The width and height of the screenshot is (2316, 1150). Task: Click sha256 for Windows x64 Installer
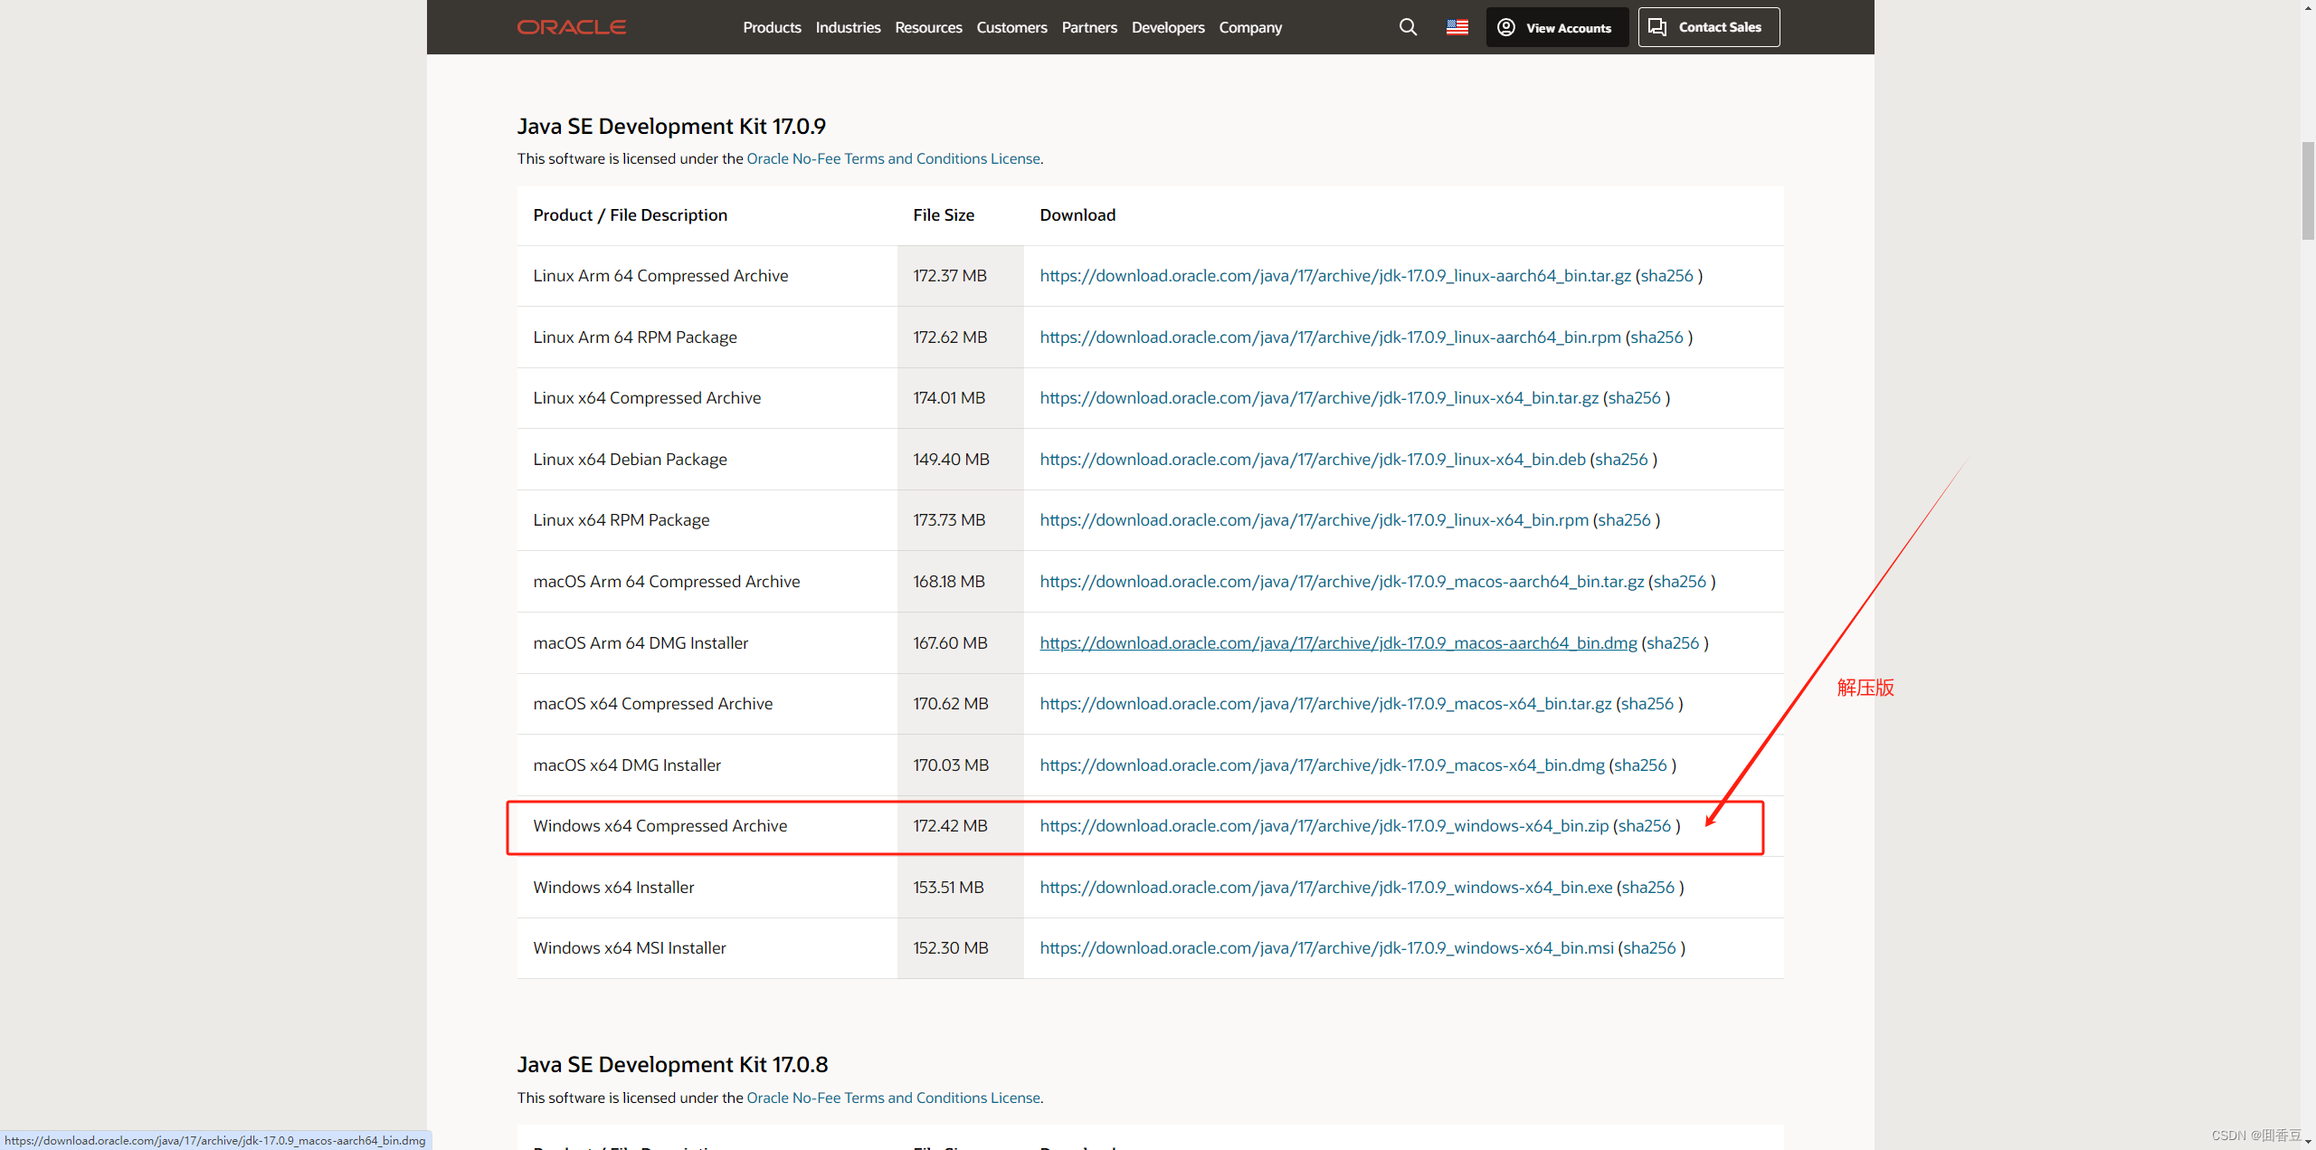1648,887
